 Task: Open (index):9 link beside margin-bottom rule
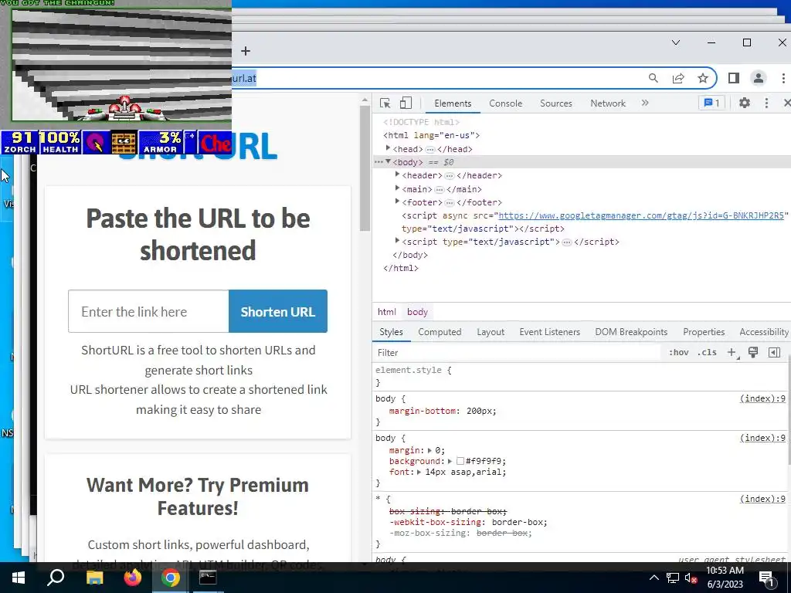(762, 398)
